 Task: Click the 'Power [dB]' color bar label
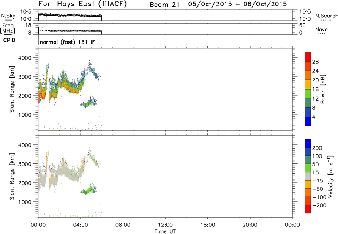click(x=323, y=89)
